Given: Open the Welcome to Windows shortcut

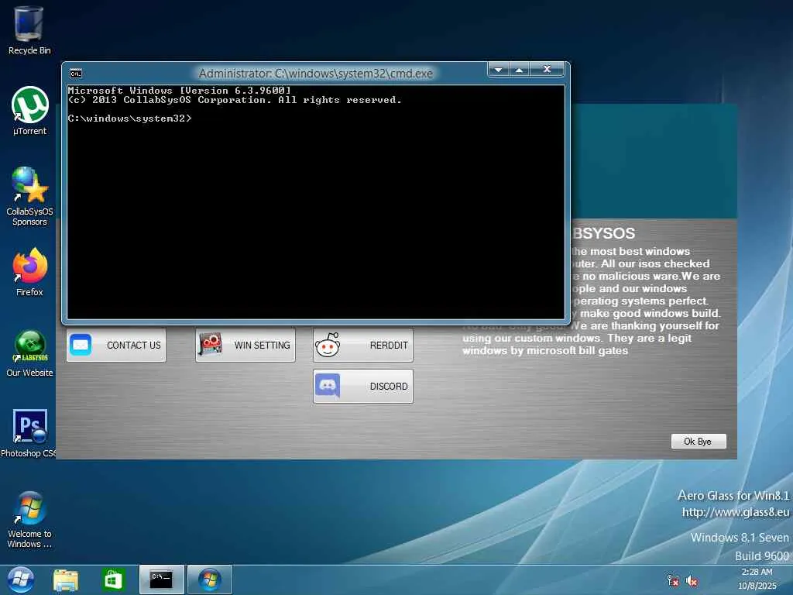Looking at the screenshot, I should coord(29,520).
